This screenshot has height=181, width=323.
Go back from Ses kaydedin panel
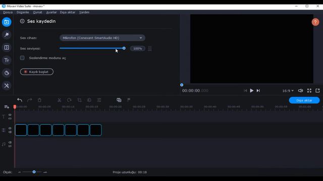22,21
